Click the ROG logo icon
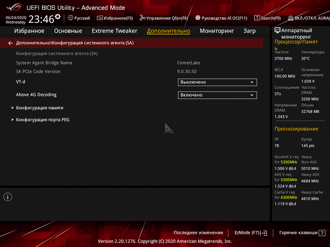Viewport: 330px width, 247px height. (14, 7)
